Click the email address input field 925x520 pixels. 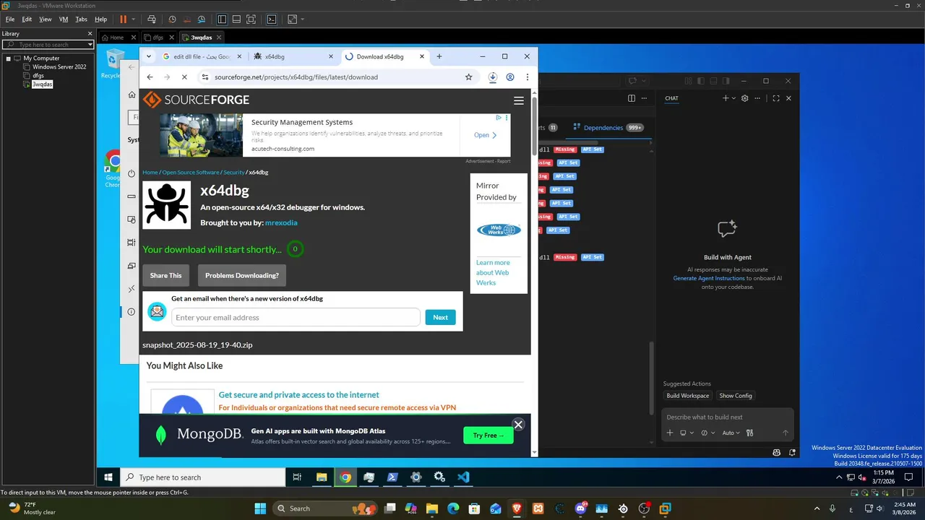click(x=296, y=318)
